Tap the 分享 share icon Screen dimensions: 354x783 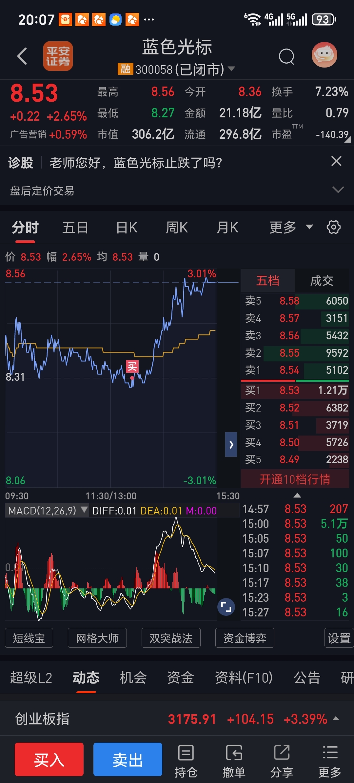[x=282, y=761]
